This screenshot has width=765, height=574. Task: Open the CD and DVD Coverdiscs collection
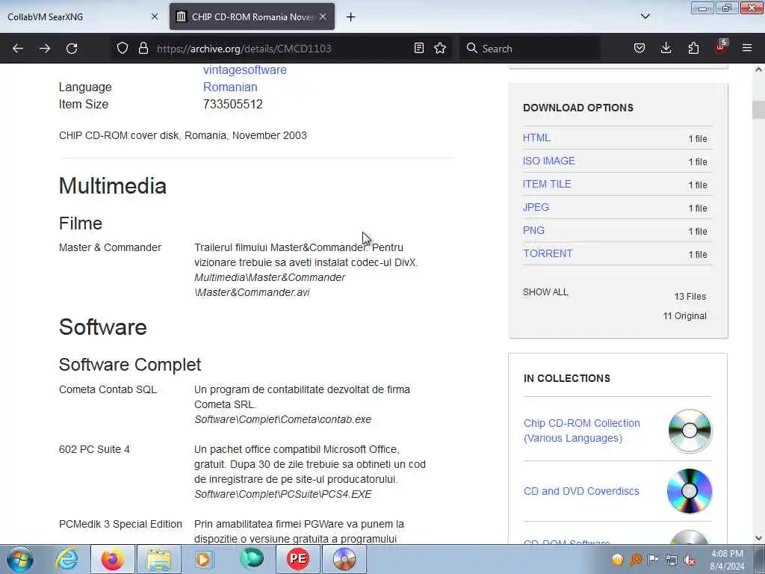[581, 491]
